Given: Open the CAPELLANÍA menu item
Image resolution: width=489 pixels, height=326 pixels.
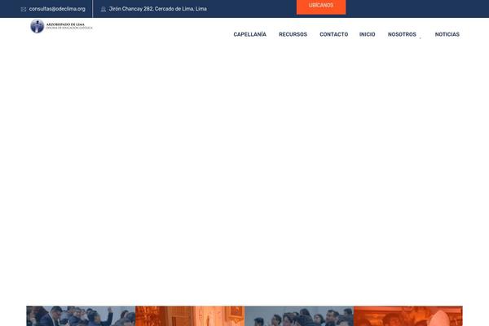Looking at the screenshot, I should (250, 34).
